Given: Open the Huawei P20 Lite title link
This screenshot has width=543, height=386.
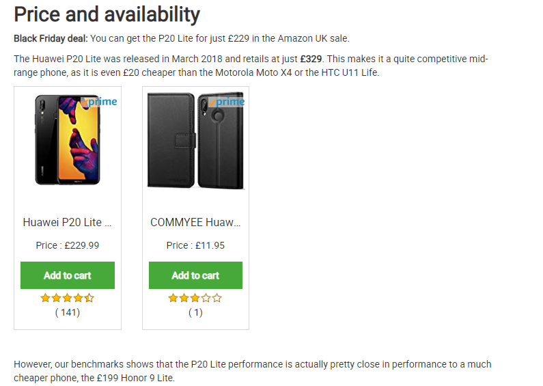Looking at the screenshot, I should coord(67,222).
